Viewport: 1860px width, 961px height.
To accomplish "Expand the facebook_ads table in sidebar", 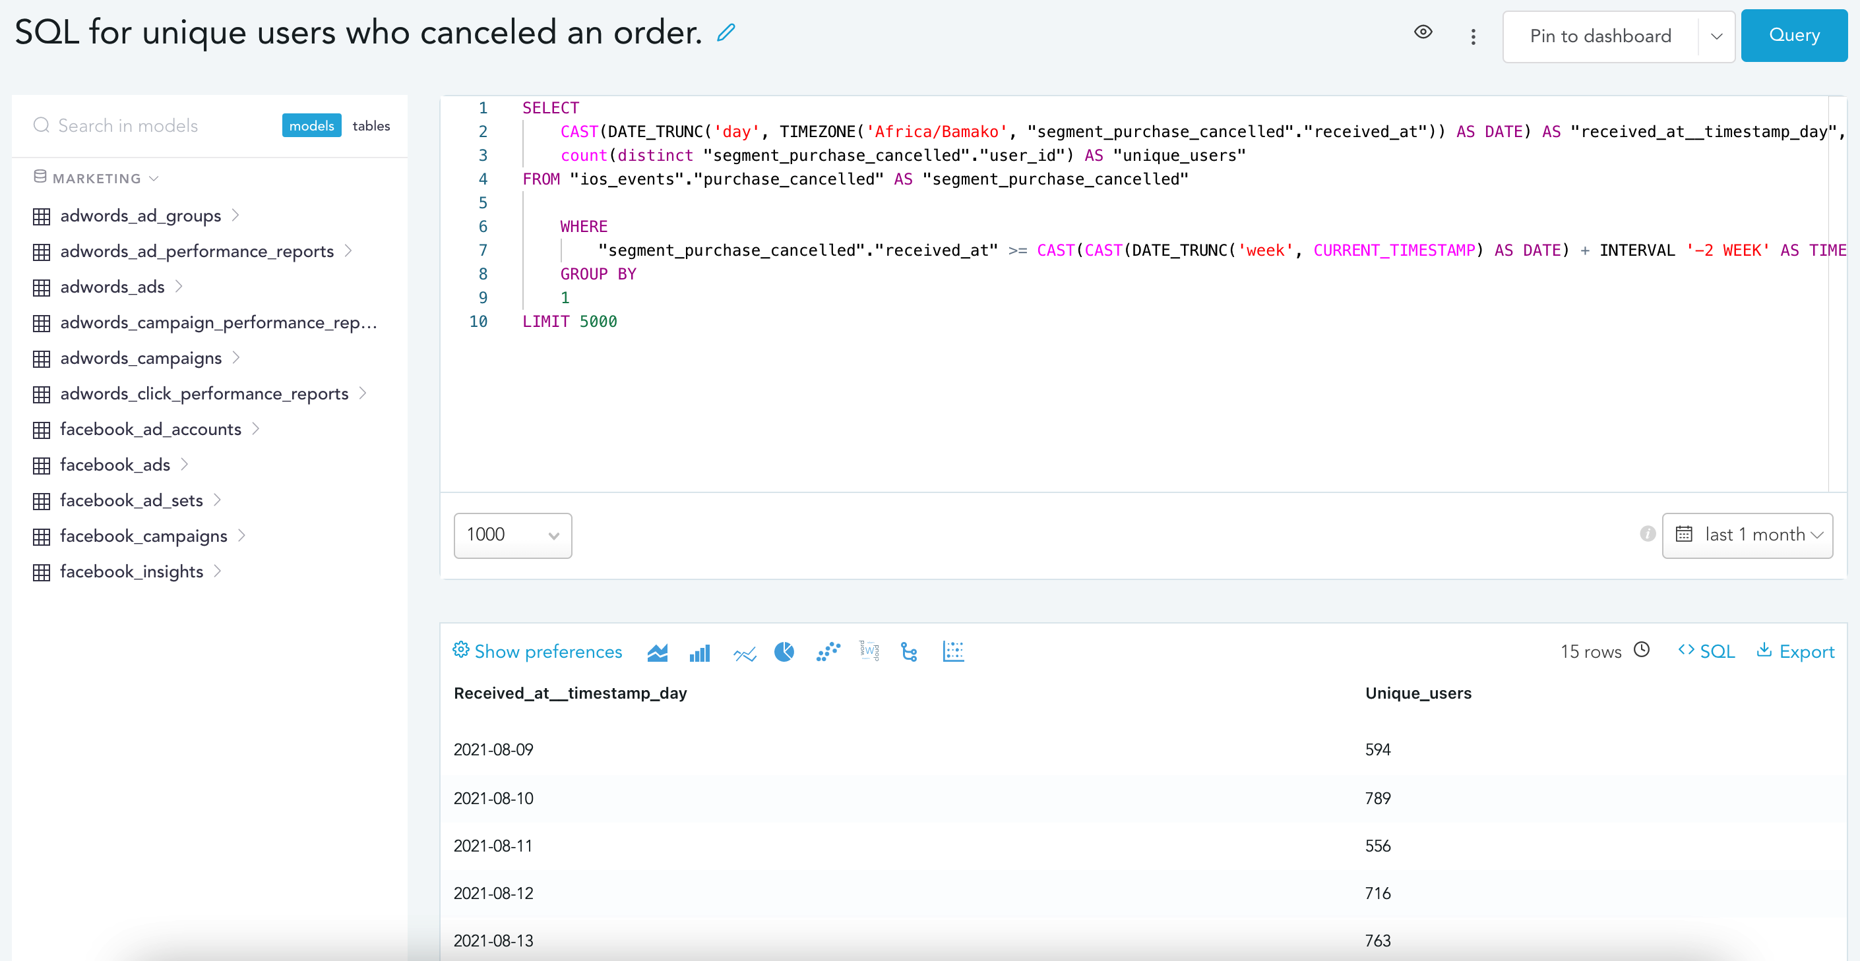I will (x=184, y=465).
